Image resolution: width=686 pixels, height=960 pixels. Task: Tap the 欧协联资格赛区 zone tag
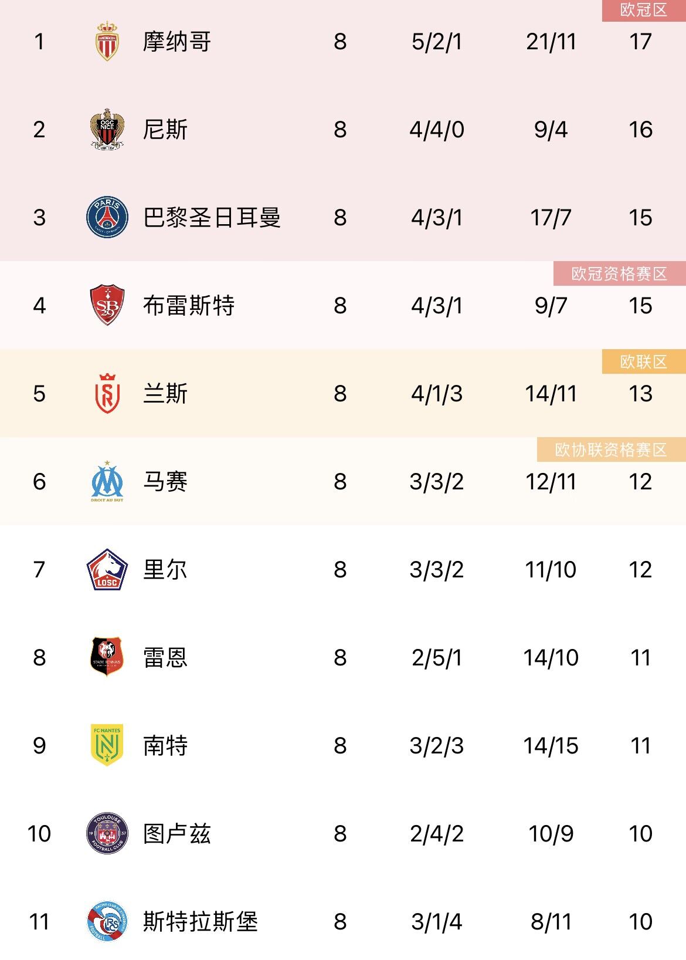tap(611, 450)
